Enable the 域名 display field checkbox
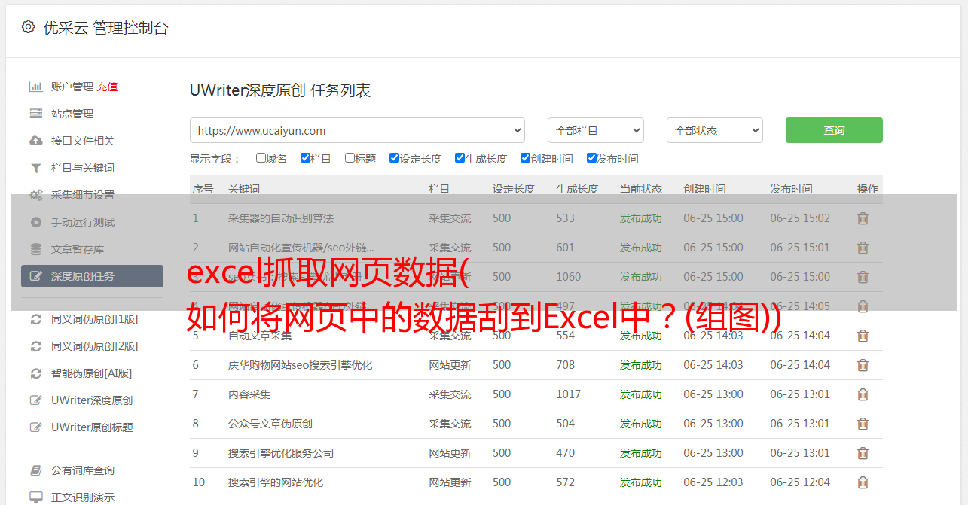This screenshot has width=968, height=505. (x=261, y=158)
